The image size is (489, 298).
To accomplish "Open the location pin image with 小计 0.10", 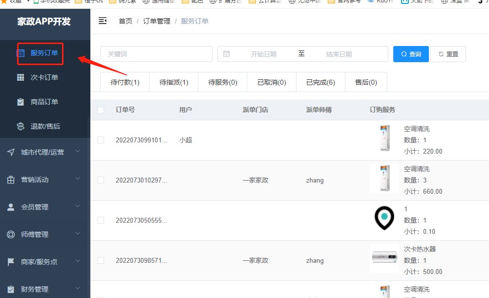I will click(384, 218).
